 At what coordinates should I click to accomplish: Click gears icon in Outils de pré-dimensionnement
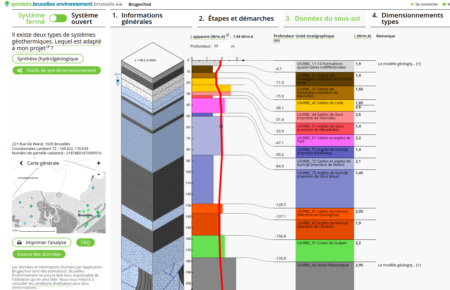pos(20,70)
